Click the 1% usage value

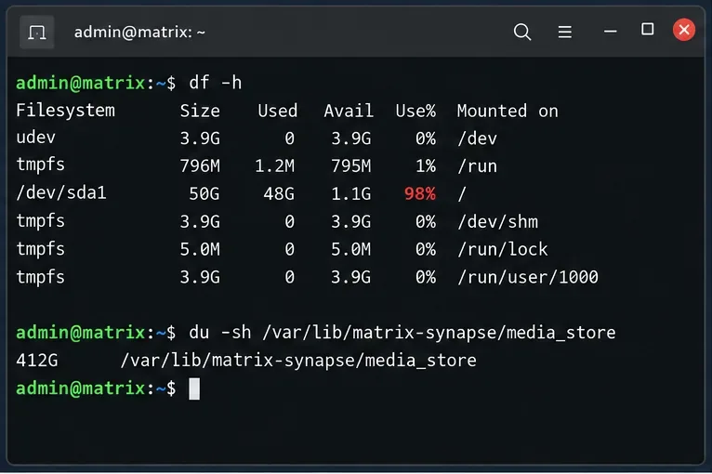[x=426, y=166]
